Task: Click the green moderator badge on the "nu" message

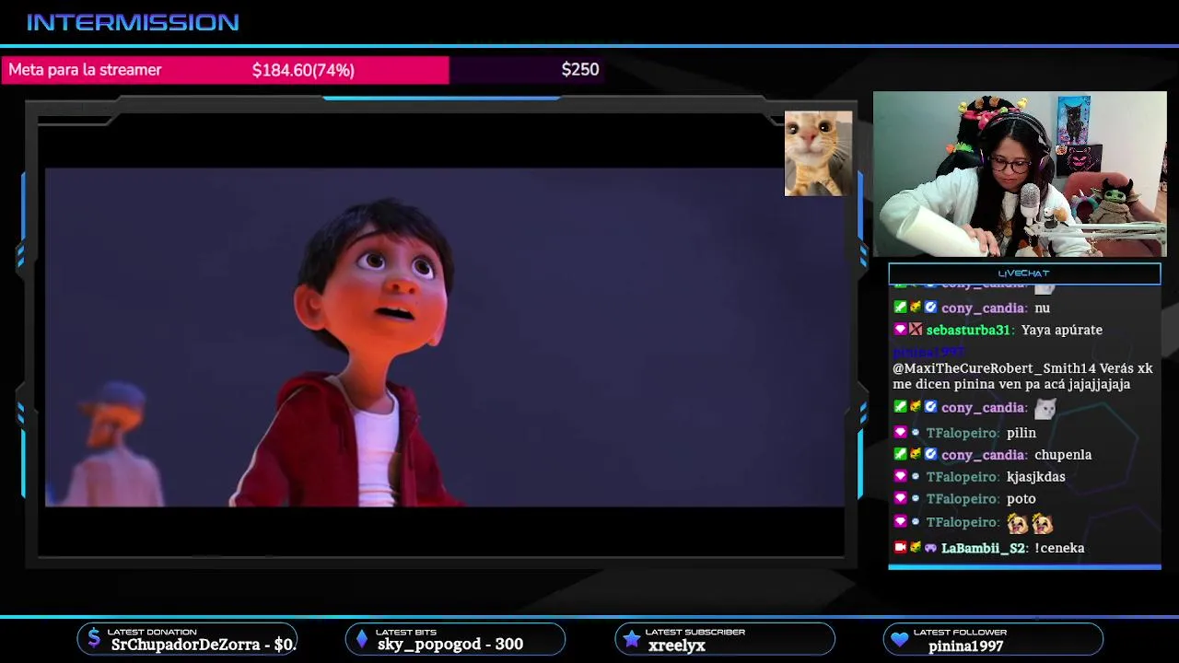Action: click(900, 307)
